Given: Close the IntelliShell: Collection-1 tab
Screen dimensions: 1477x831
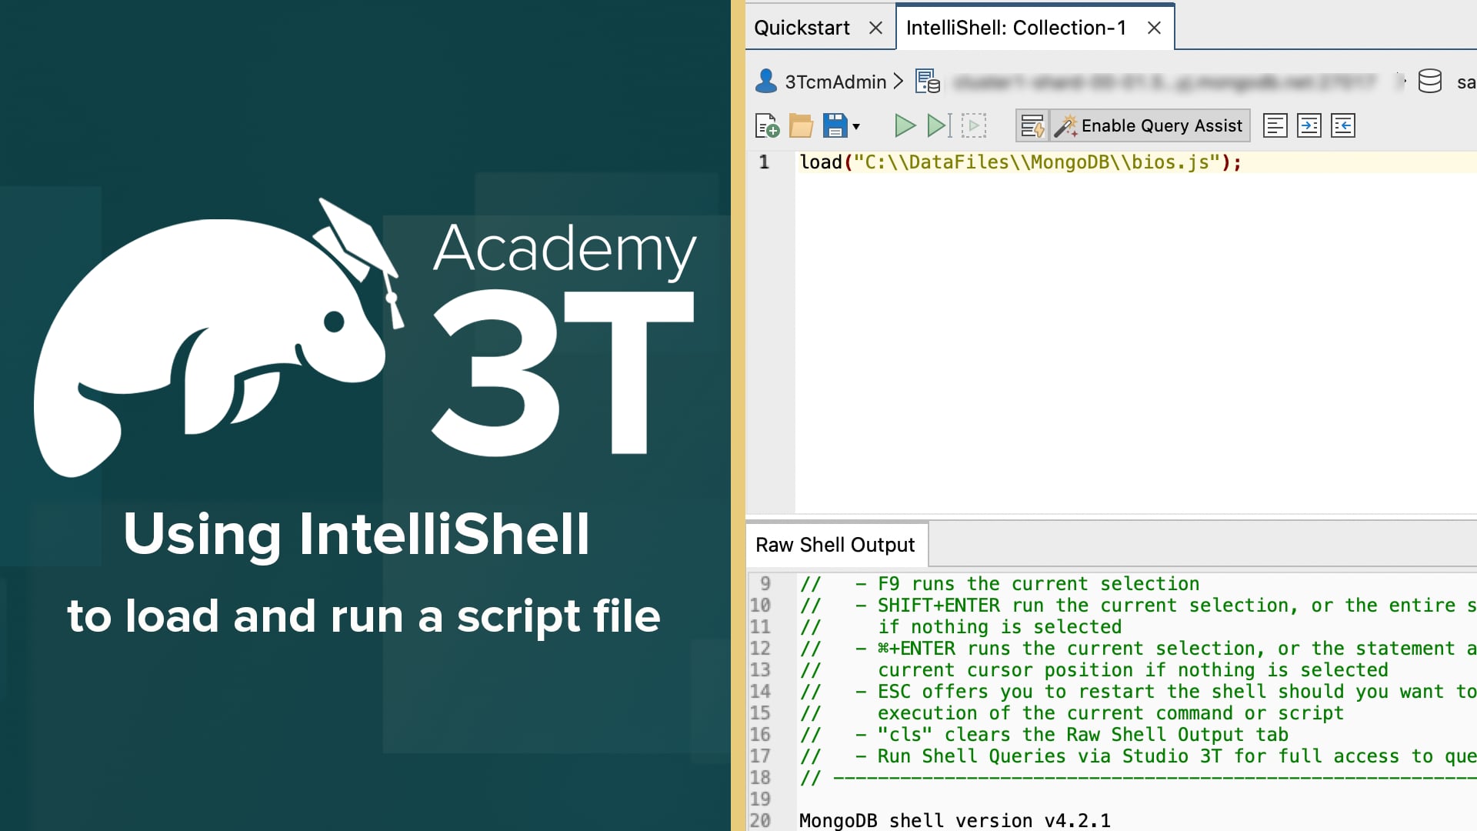Looking at the screenshot, I should [1154, 28].
